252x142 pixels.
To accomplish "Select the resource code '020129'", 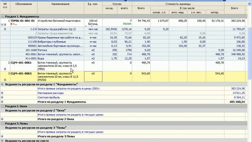I will coord(32,37).
